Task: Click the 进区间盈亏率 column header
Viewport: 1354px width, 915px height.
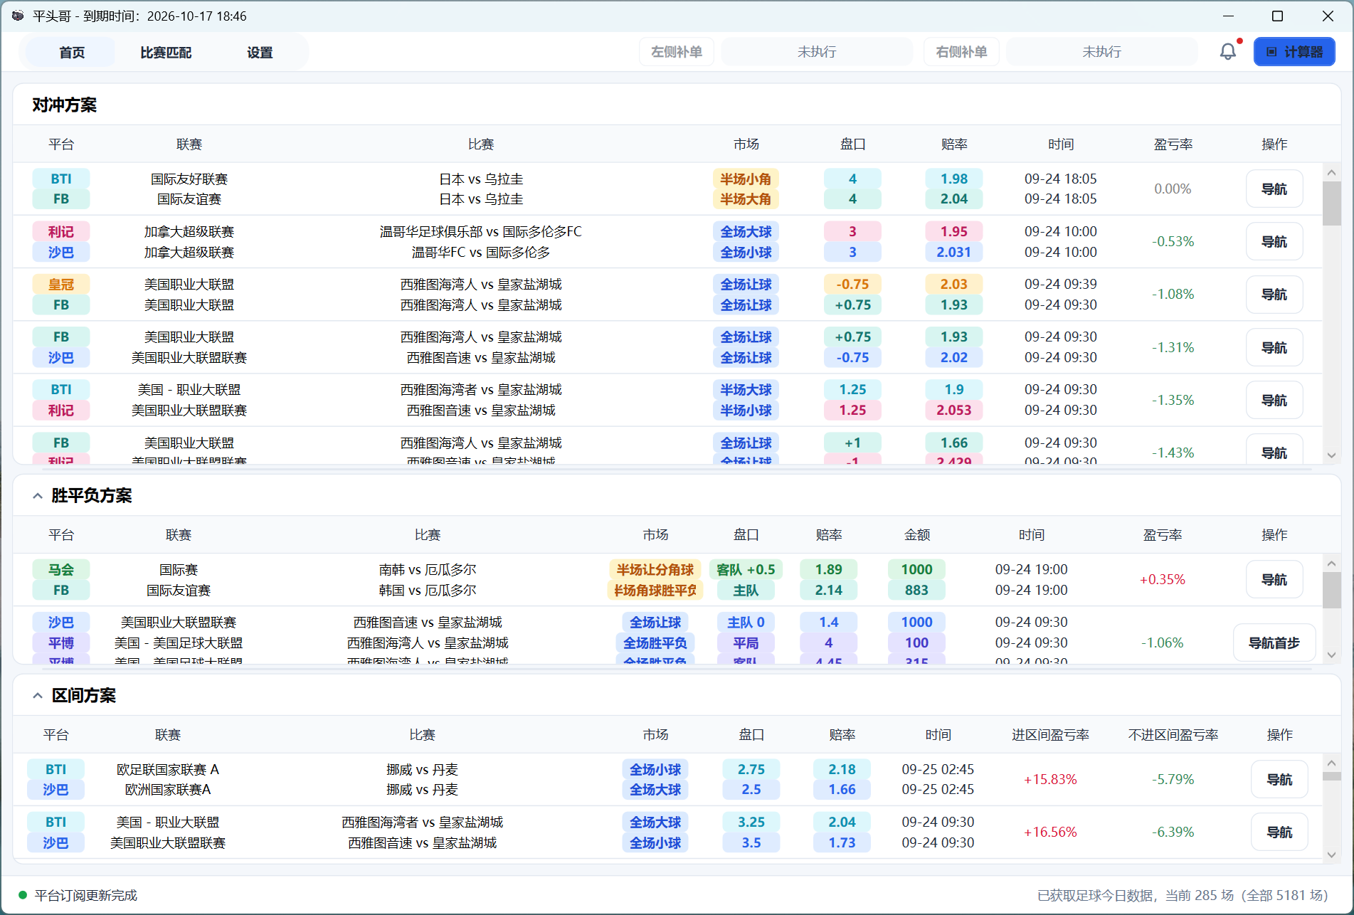Action: [x=1050, y=735]
